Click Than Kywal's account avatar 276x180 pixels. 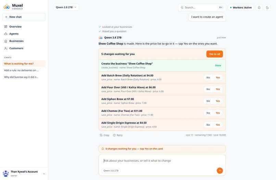6,173
